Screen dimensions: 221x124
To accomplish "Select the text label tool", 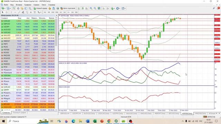I will (35, 12).
